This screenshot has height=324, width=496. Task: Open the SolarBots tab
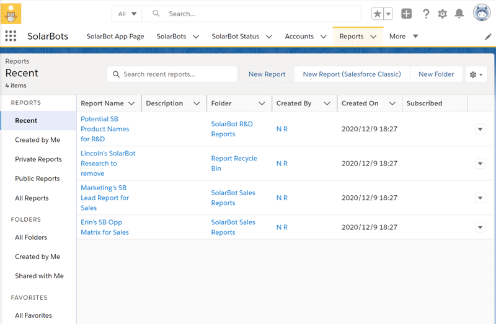click(171, 37)
